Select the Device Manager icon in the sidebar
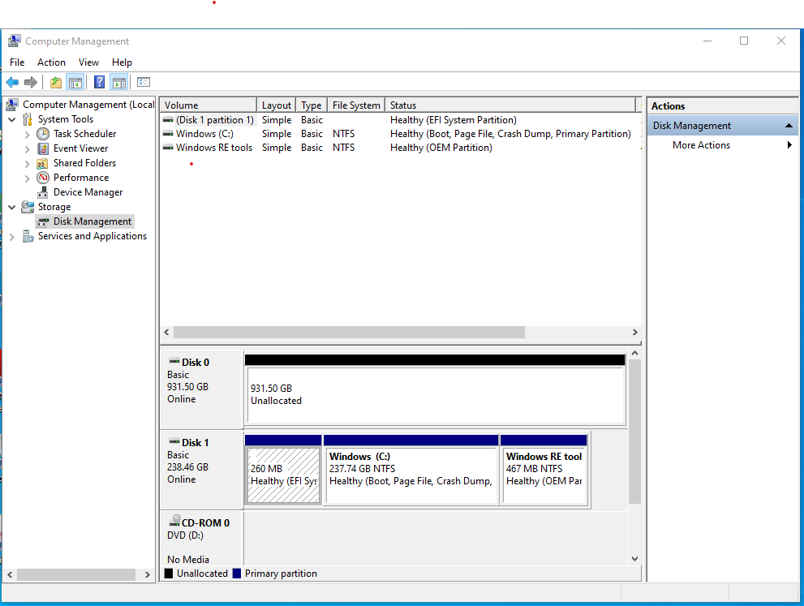The image size is (804, 606). click(x=43, y=191)
